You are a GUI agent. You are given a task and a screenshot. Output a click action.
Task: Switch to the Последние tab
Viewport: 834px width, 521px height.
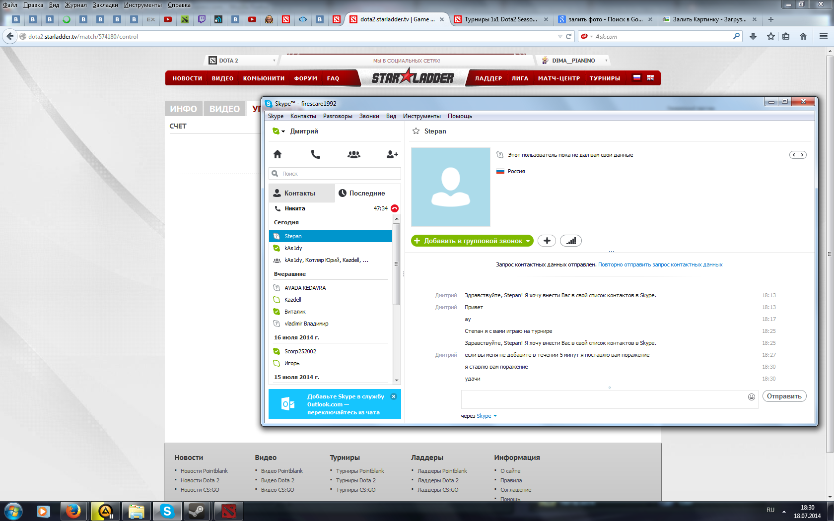pos(367,193)
